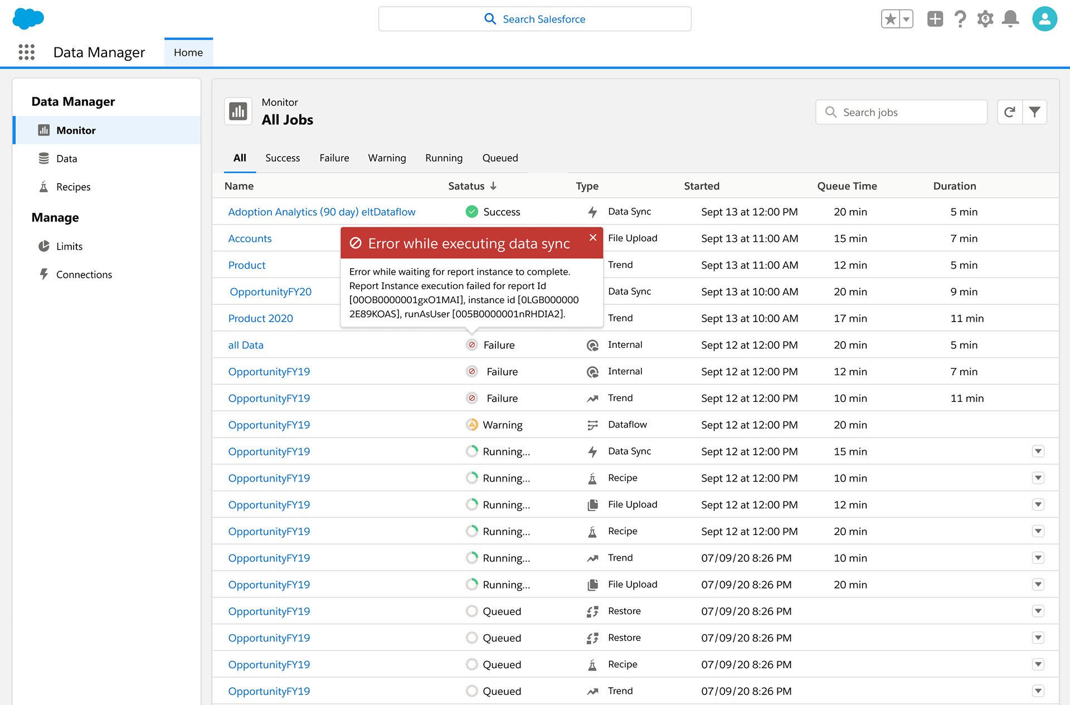Switch to the Success tab
The width and height of the screenshot is (1070, 705).
coord(283,158)
